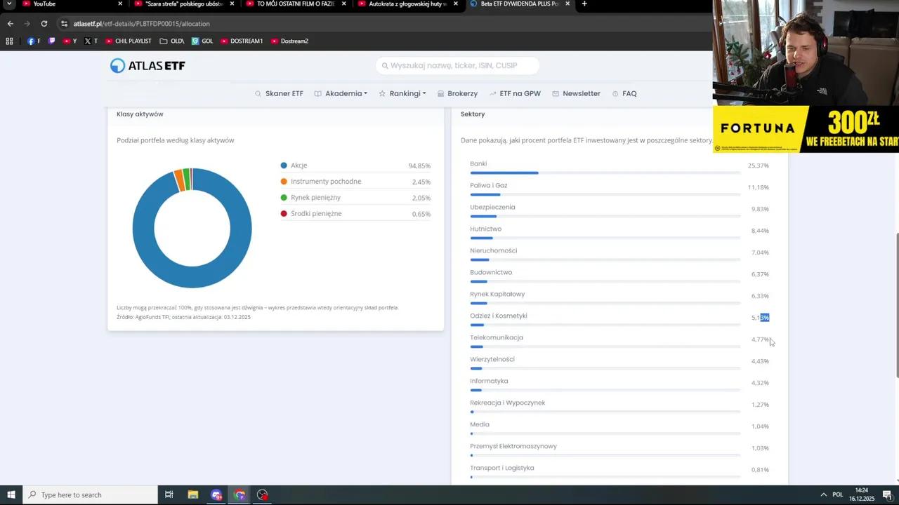Viewport: 899px width, 505px height.
Task: Show hidden system tray icons
Action: tap(823, 494)
